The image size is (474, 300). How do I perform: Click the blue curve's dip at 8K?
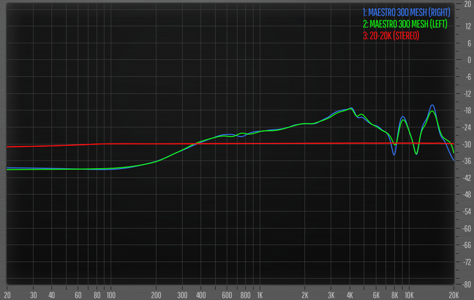pos(394,155)
